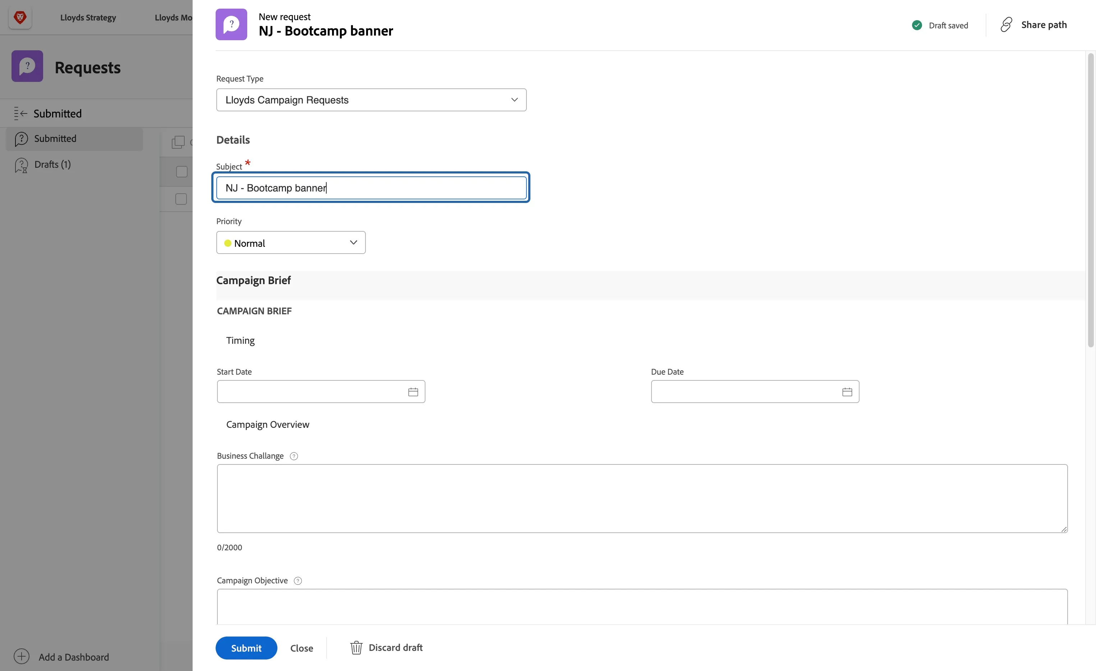Screen dimensions: 1096x671
Task: Open the Priority Normal dropdown
Action: tap(291, 243)
